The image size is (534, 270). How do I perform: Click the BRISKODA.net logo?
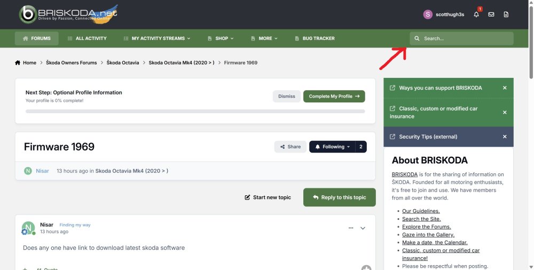[68, 14]
